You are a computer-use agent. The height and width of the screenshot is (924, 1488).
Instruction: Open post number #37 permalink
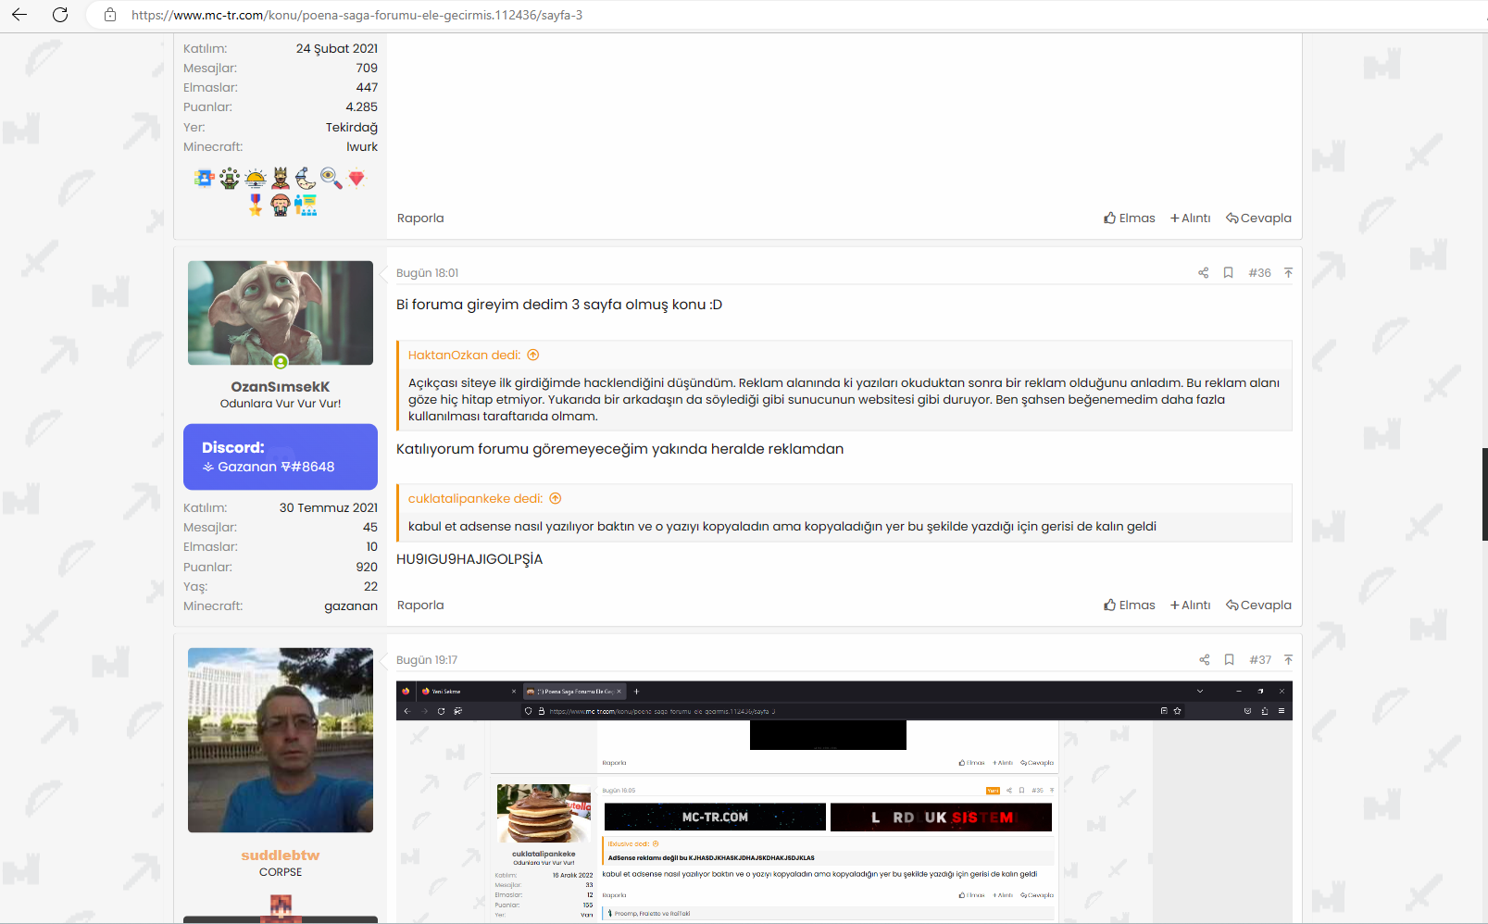[1260, 660]
